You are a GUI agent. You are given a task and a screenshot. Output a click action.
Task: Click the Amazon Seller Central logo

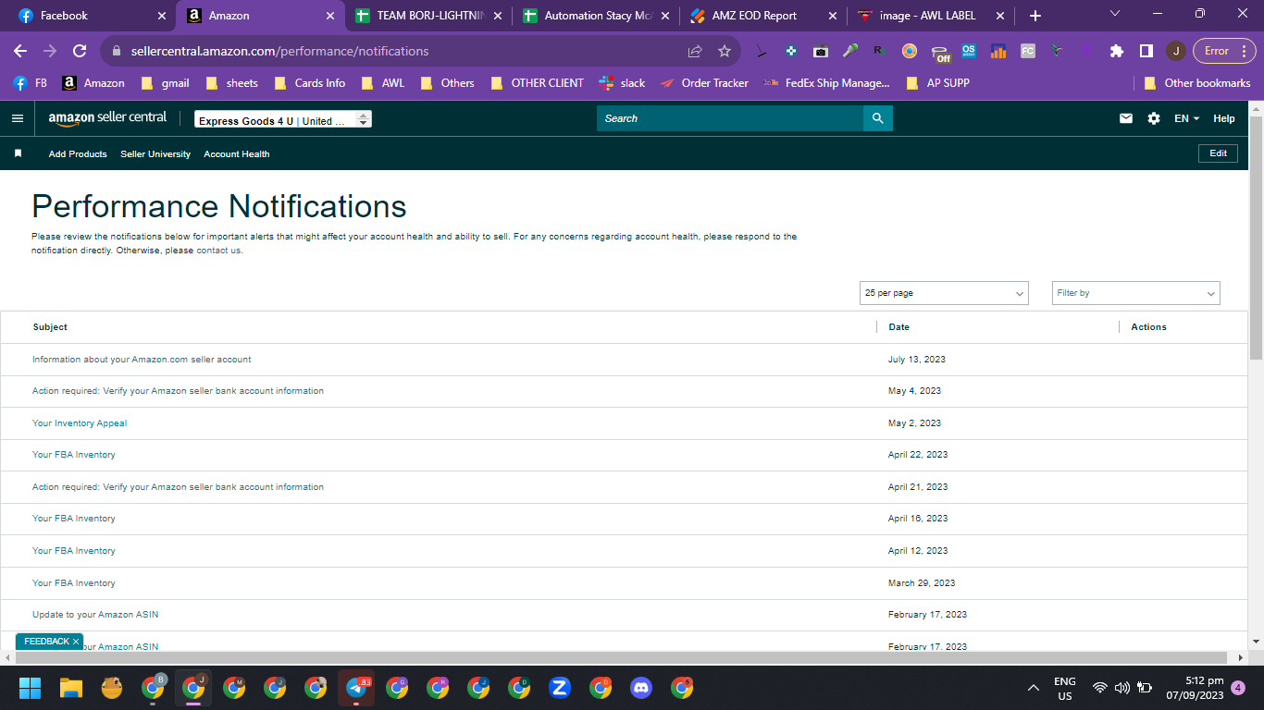point(107,118)
